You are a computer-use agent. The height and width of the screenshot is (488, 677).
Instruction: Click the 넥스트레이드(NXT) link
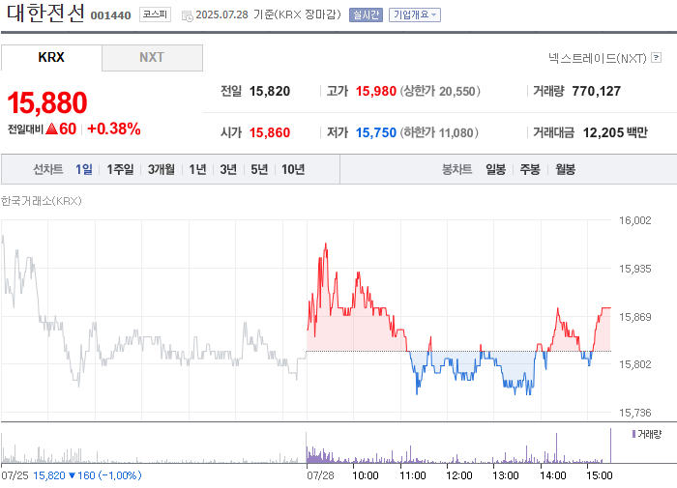point(597,58)
